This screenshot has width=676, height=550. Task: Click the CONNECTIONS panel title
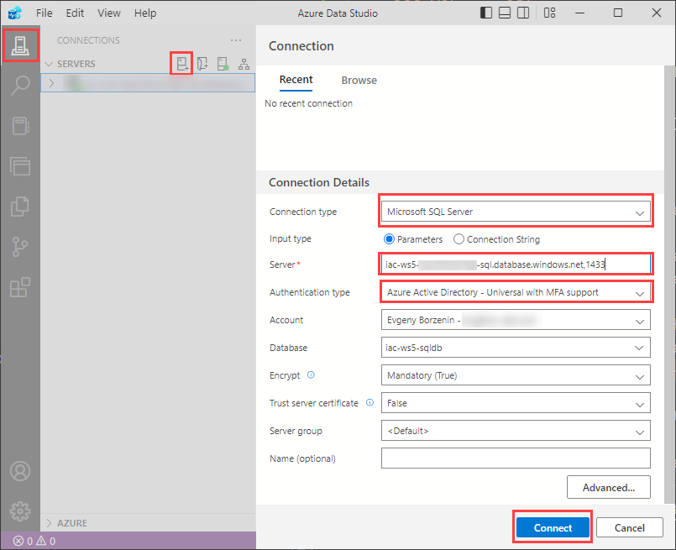(x=88, y=40)
